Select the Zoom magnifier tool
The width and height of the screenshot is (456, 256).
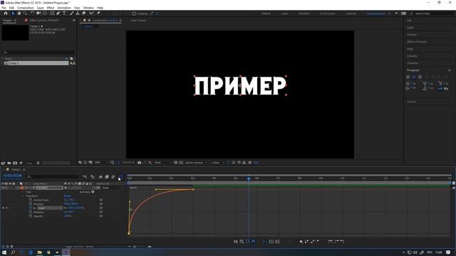pyautogui.click(x=26, y=14)
